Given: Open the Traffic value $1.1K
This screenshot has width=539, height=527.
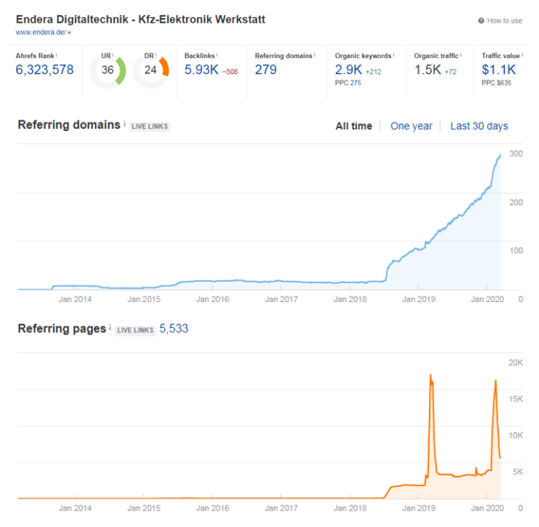Looking at the screenshot, I should click(x=499, y=70).
